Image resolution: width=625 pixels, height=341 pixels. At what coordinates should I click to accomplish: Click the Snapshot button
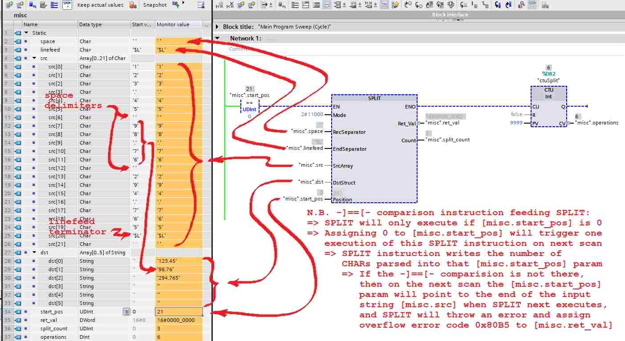[154, 5]
